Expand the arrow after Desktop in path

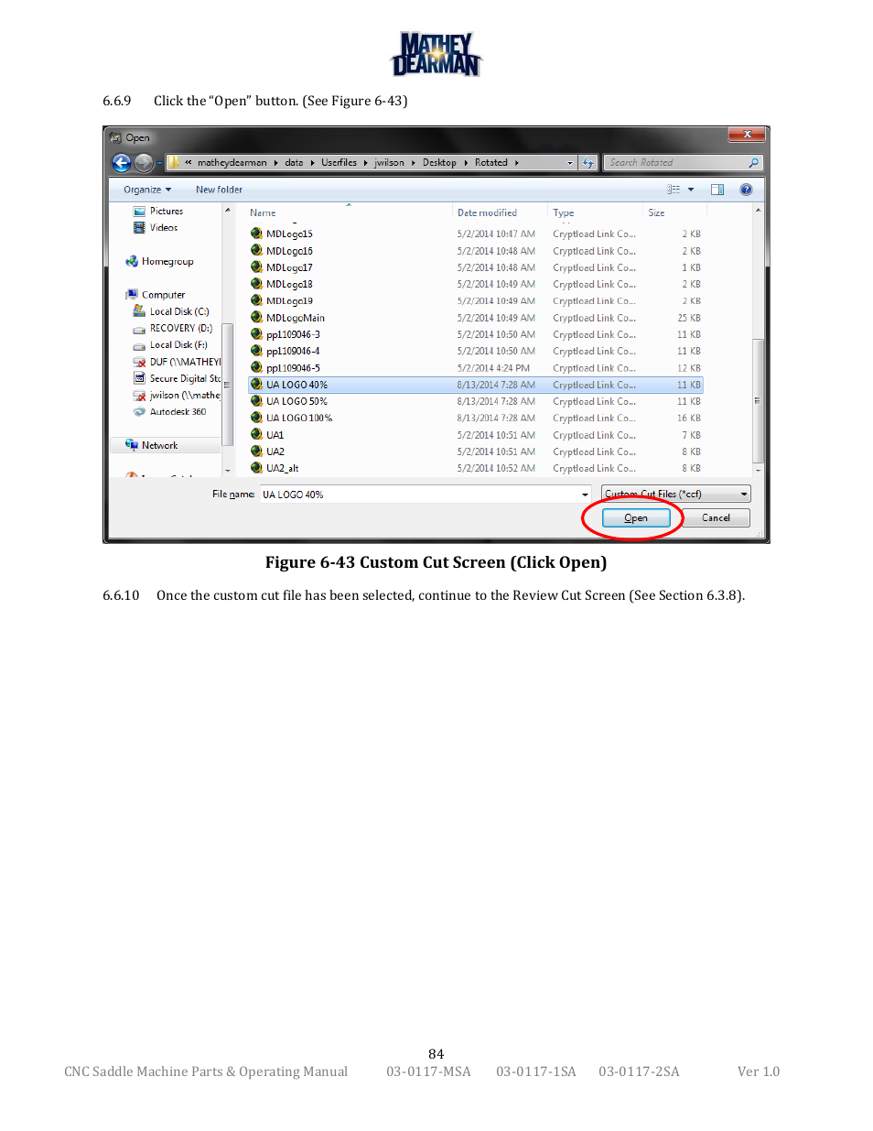[465, 163]
